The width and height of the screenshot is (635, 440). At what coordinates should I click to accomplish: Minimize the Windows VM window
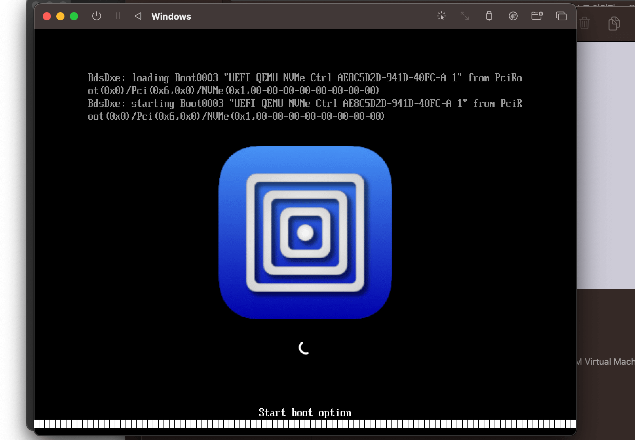(x=60, y=16)
